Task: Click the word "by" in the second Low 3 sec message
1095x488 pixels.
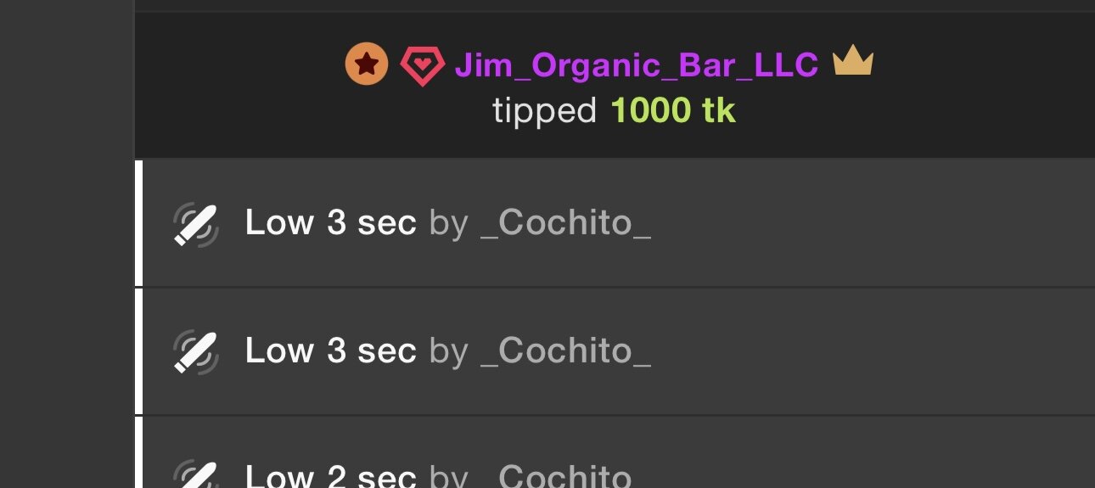Action: coord(448,351)
